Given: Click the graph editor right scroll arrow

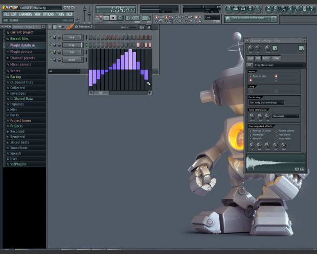Looking at the screenshot, I should pyautogui.click(x=150, y=93).
